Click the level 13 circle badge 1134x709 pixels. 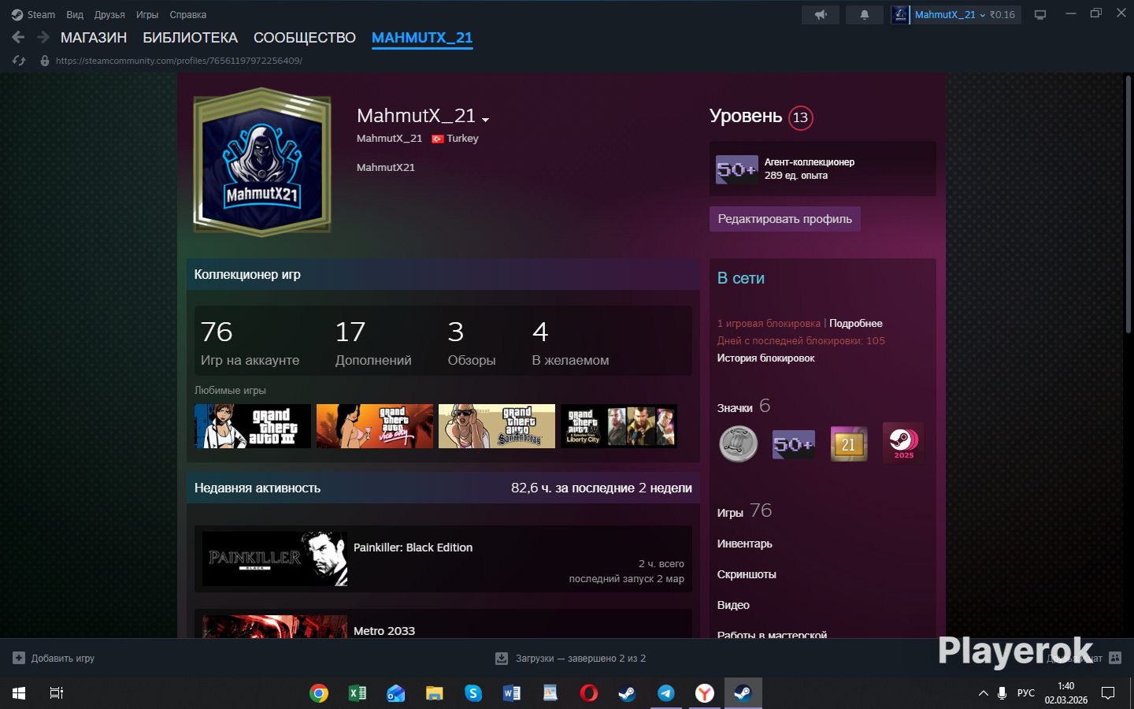click(800, 117)
